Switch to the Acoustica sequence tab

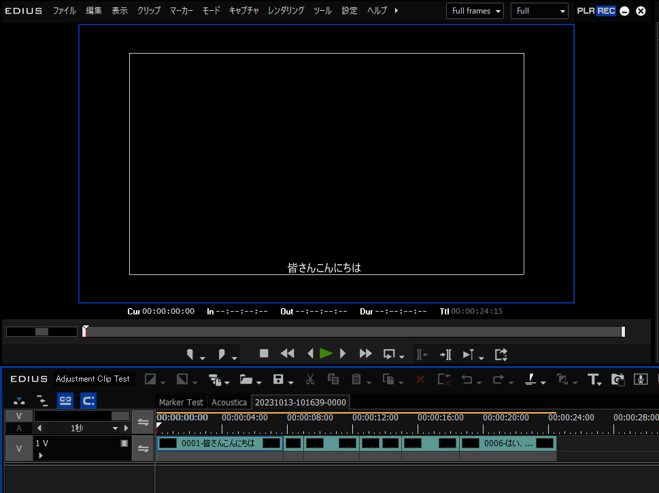229,403
